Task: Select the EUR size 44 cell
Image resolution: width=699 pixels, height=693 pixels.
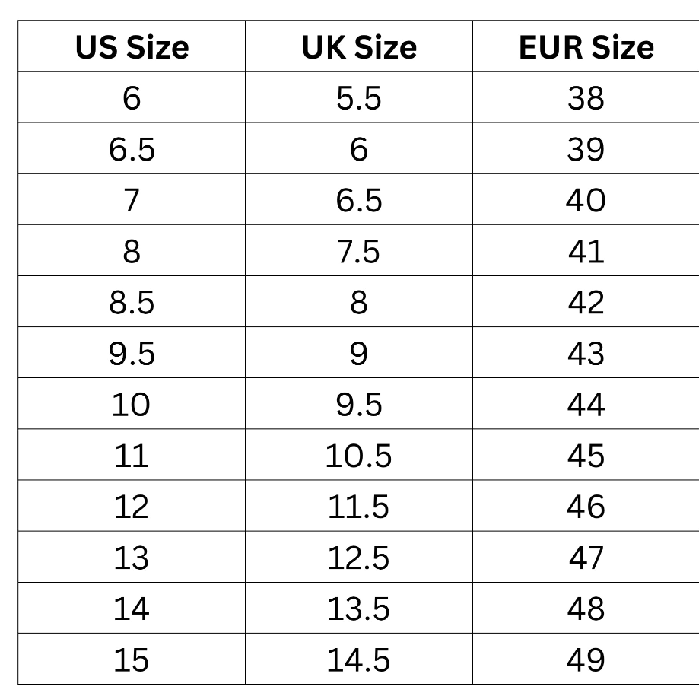Action: [586, 404]
